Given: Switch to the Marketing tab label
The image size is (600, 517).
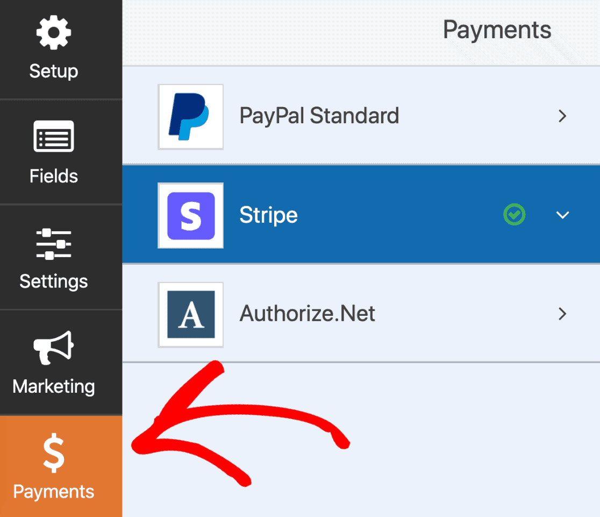Looking at the screenshot, I should pyautogui.click(x=54, y=387).
